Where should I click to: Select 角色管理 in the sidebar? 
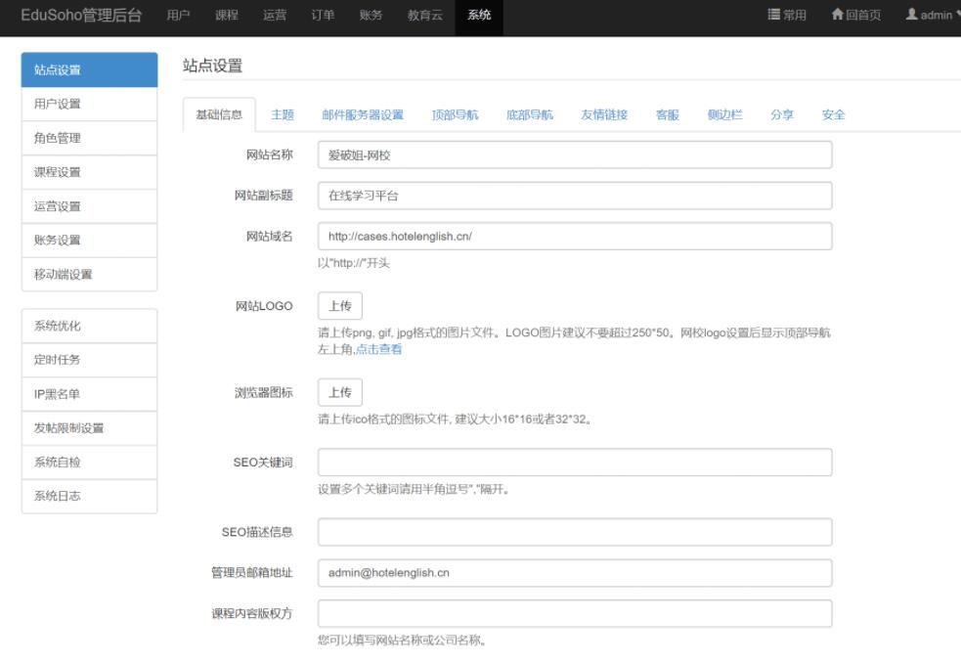(x=89, y=138)
